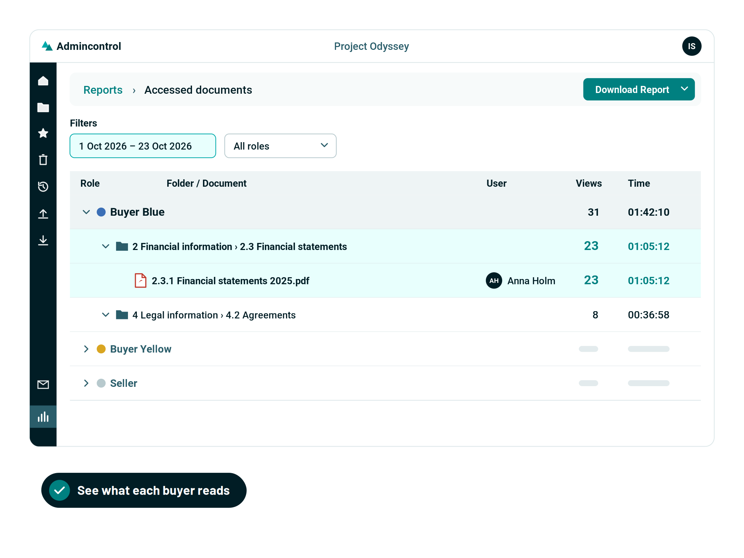Click the Role column header
Image resolution: width=744 pixels, height=558 pixels.
90,183
